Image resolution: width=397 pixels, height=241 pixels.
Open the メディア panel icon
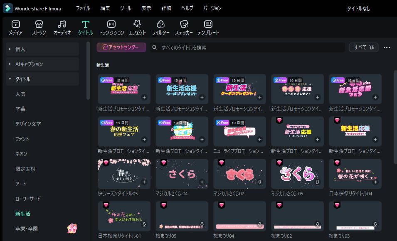(x=15, y=27)
